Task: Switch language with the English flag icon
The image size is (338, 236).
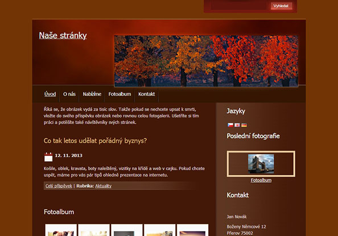Action: 237,125
